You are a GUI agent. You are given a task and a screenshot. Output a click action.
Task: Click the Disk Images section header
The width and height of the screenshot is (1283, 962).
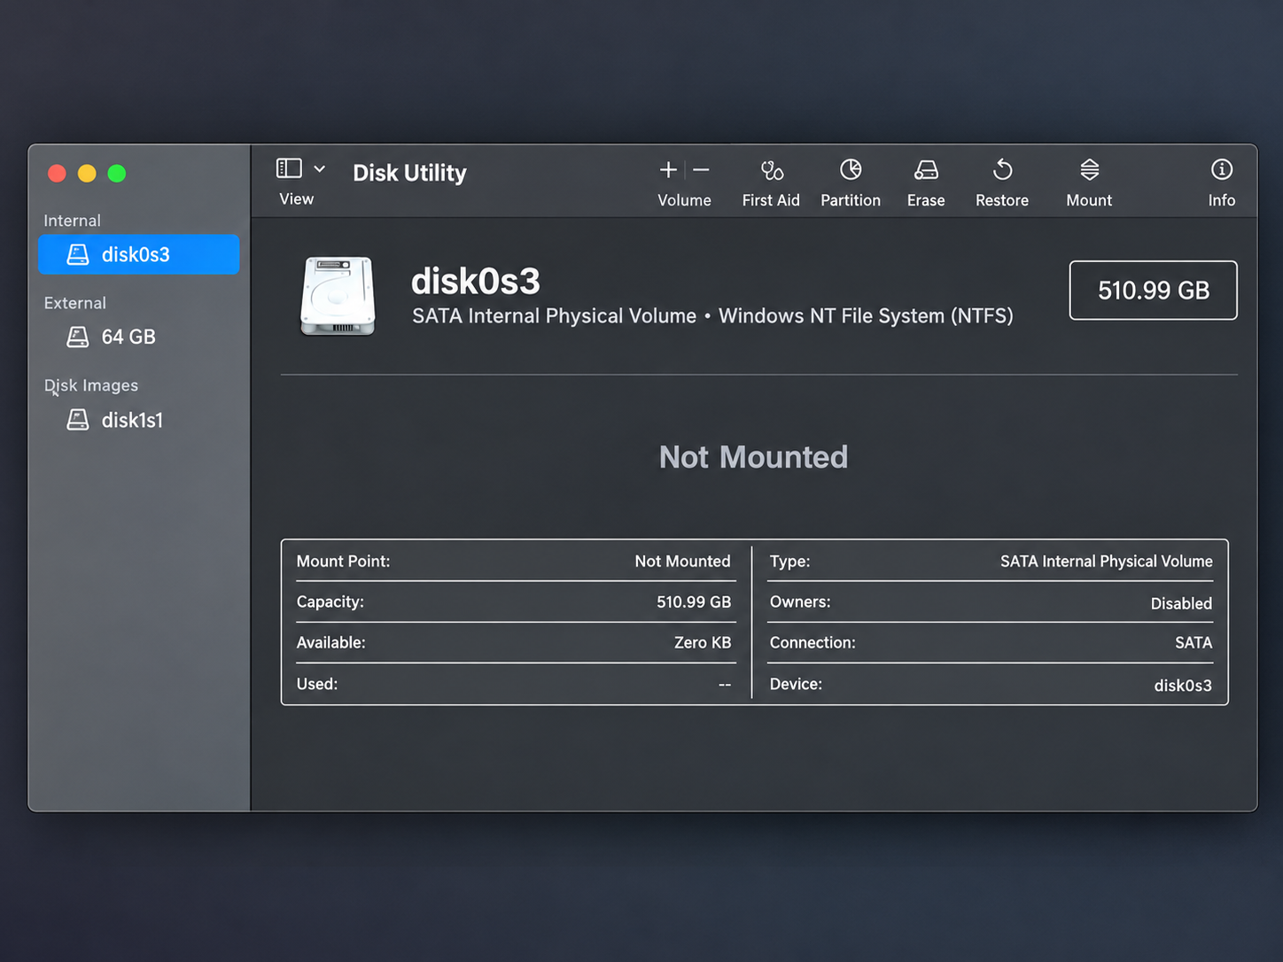click(91, 385)
